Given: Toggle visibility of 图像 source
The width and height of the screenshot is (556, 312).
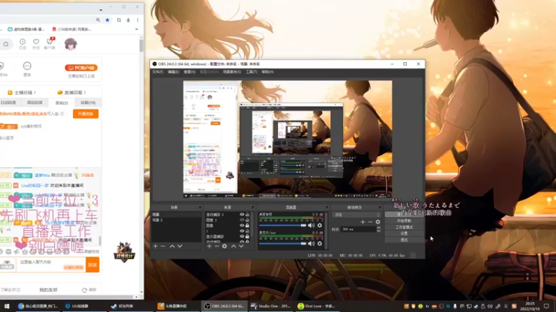Looking at the screenshot, I should [x=242, y=225].
